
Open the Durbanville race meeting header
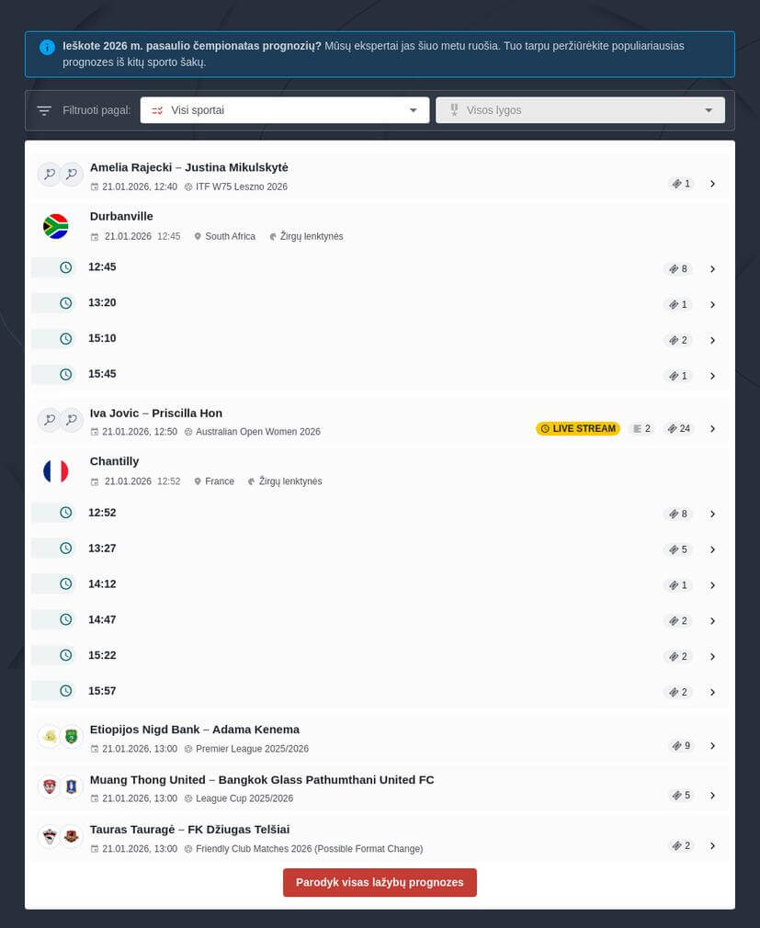click(121, 217)
